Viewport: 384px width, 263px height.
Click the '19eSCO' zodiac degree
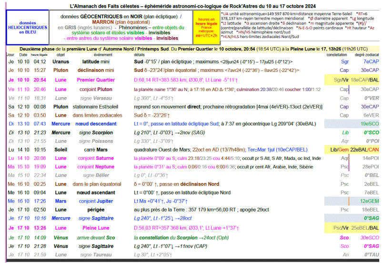[370, 124]
